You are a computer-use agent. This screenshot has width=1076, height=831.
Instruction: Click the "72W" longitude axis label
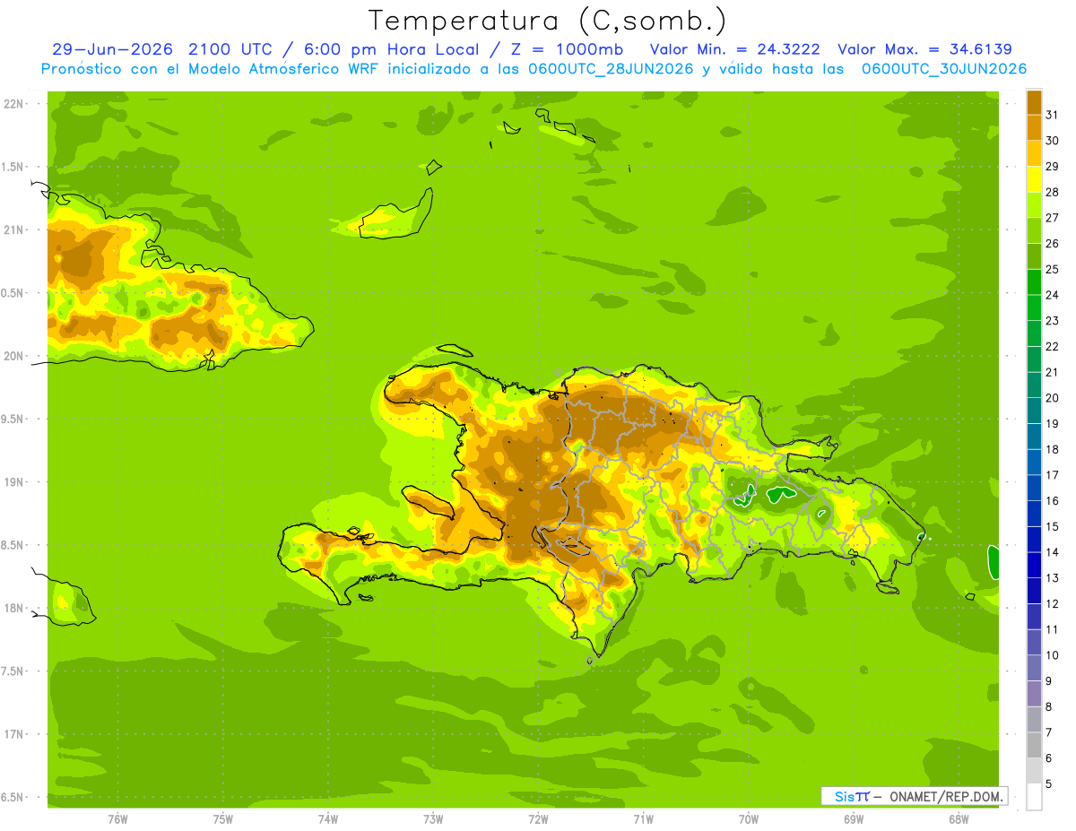click(539, 818)
